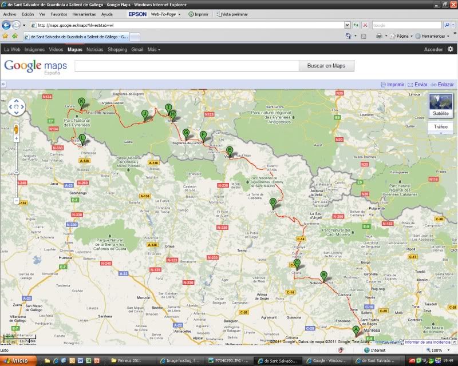Select map marker E near Vielha
Viewport: 458px width, 366px height.
pyautogui.click(x=230, y=152)
